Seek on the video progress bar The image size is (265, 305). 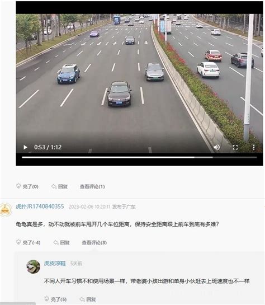click(x=139, y=157)
